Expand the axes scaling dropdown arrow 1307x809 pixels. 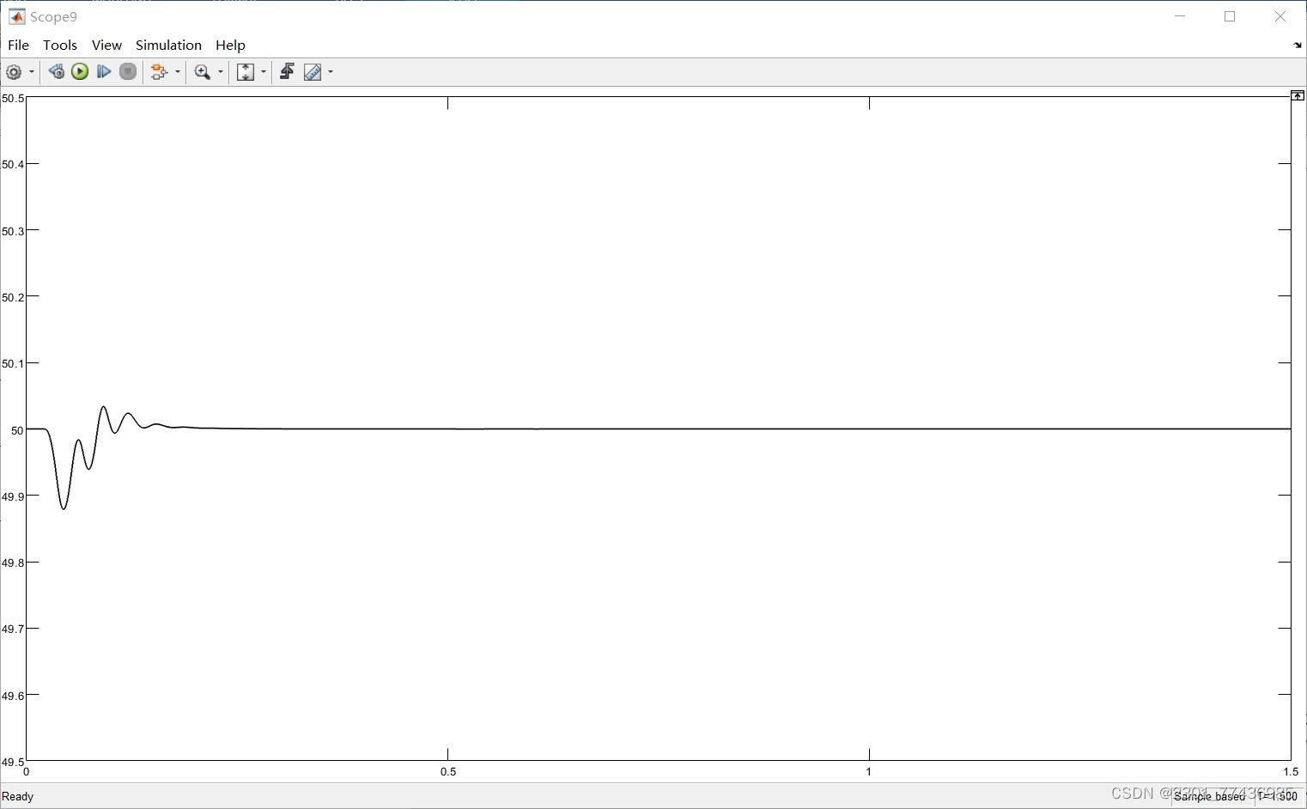(264, 72)
